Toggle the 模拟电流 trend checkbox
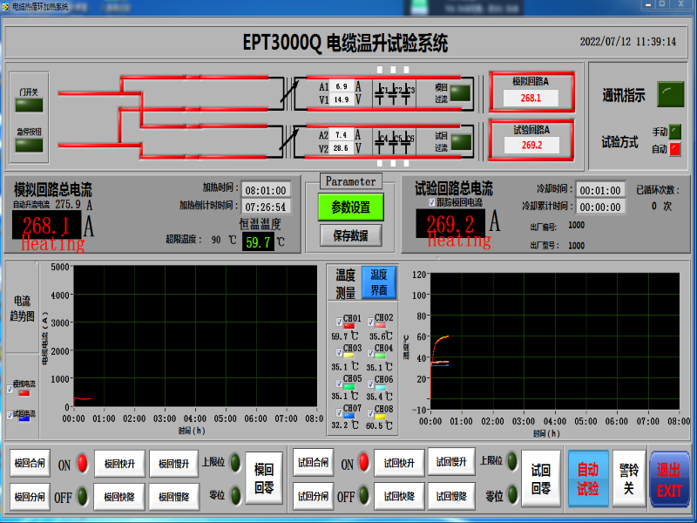The width and height of the screenshot is (697, 523). [x=10, y=389]
